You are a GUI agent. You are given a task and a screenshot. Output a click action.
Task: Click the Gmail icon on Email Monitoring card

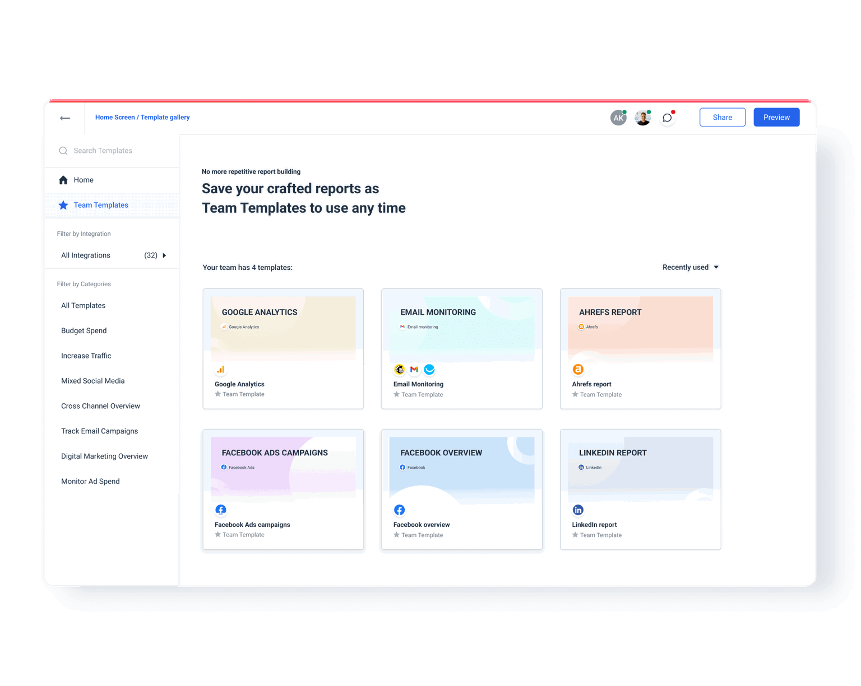414,369
